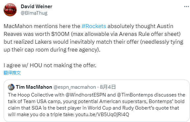The height and width of the screenshot is (122, 190).
Task: Follow the #Rockets hashtag
Action: [94, 26]
